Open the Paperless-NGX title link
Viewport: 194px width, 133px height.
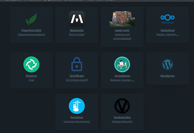tap(31, 30)
